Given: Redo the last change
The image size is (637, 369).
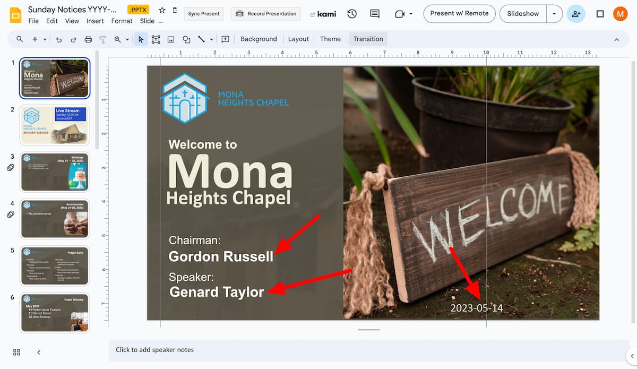Looking at the screenshot, I should coord(73,39).
